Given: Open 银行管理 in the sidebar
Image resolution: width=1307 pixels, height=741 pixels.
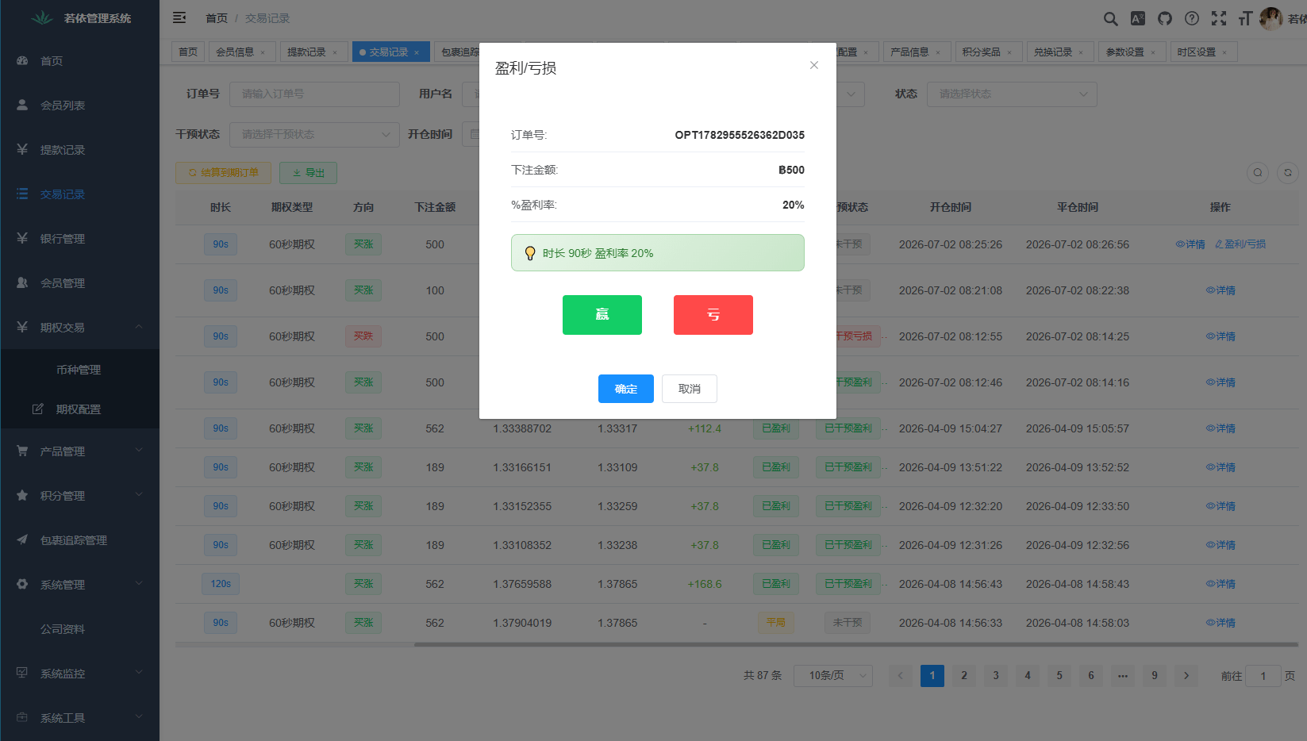Looking at the screenshot, I should click(79, 239).
